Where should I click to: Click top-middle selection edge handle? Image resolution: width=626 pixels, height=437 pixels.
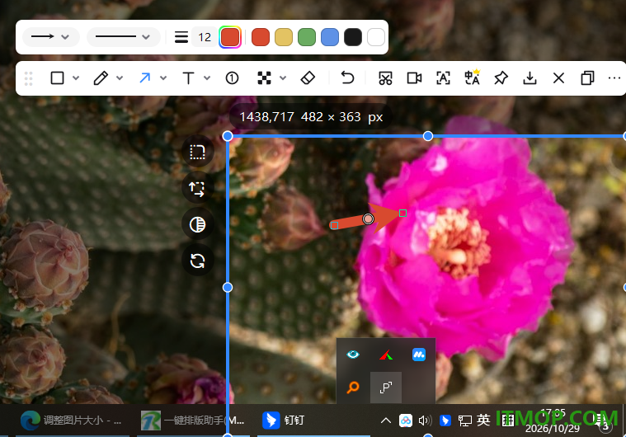pos(428,136)
